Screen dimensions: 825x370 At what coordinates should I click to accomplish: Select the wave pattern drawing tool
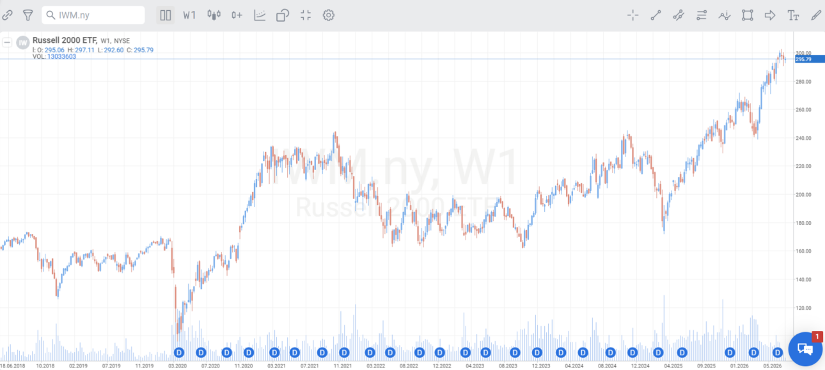[x=725, y=15]
